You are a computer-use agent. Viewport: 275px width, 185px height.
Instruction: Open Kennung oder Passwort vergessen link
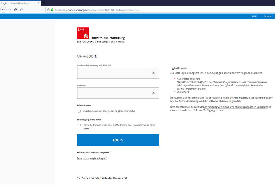[x=94, y=153]
